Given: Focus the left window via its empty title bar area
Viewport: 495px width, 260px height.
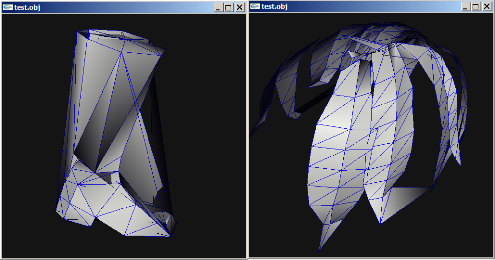Looking at the screenshot, I should pyautogui.click(x=124, y=7).
